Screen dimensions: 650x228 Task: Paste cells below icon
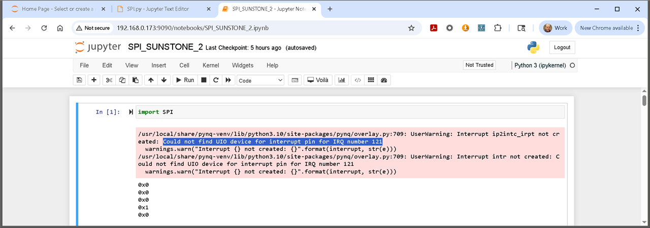(135, 80)
